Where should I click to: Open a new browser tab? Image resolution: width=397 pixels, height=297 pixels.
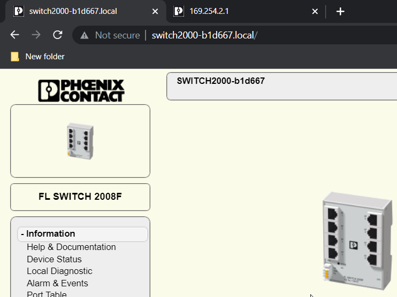340,11
